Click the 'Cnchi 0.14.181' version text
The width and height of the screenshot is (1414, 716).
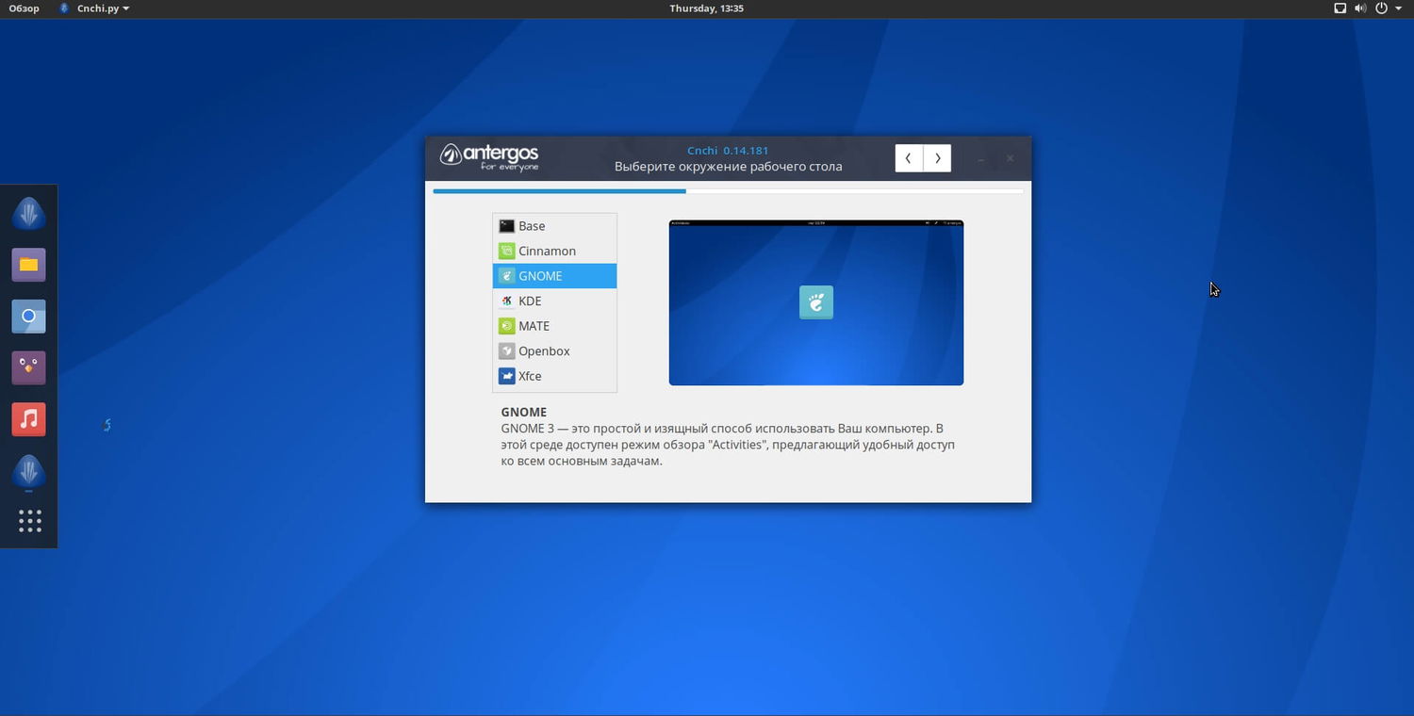pyautogui.click(x=728, y=151)
